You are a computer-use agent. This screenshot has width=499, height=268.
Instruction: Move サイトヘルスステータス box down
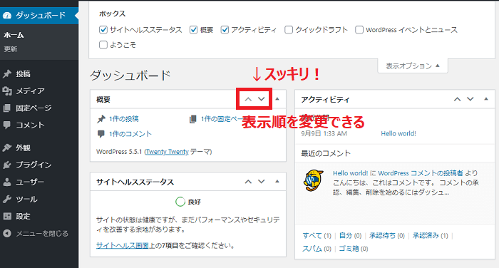pos(262,182)
